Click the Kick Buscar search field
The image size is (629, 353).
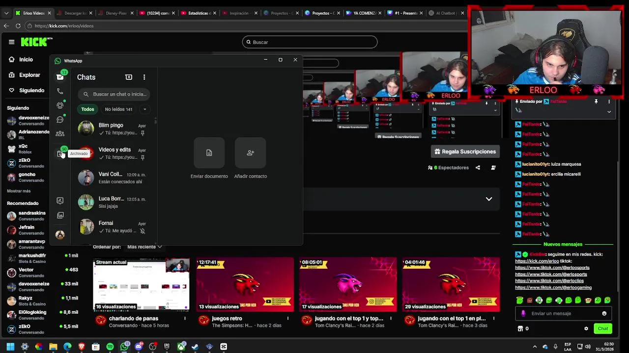(310, 42)
